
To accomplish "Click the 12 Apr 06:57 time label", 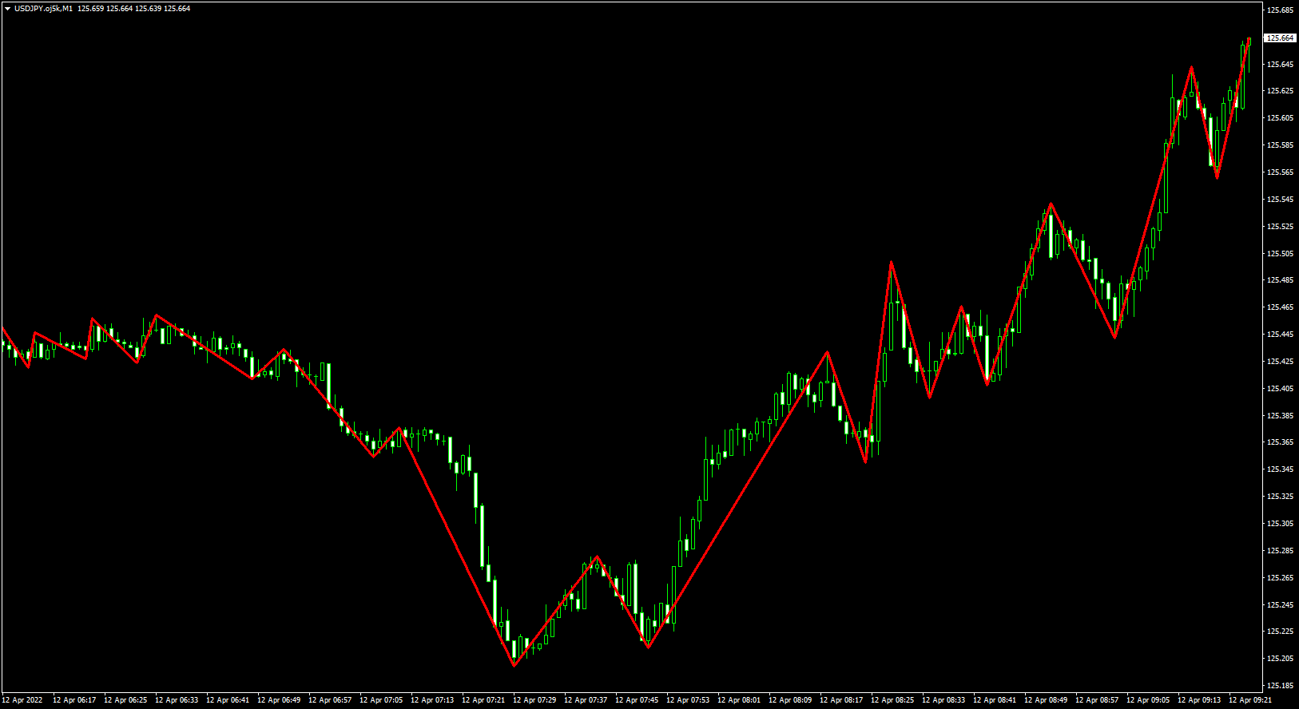I will tap(330, 700).
